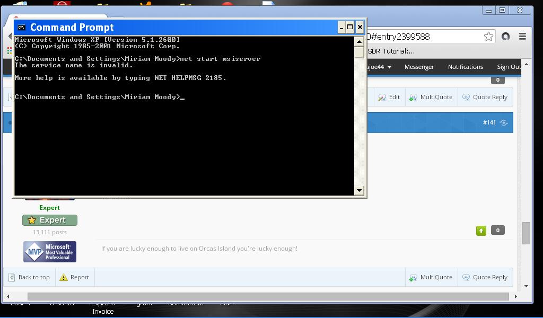
Task: Click browser page scroll down arrow
Action: point(527,286)
